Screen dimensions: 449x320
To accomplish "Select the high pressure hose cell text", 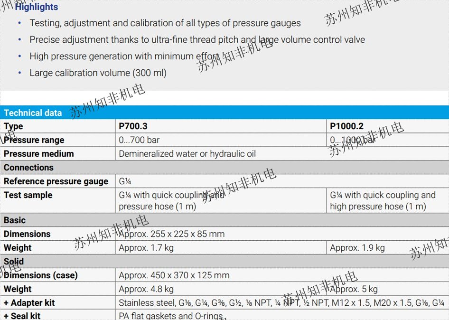I will pyautogui.click(x=383, y=201).
